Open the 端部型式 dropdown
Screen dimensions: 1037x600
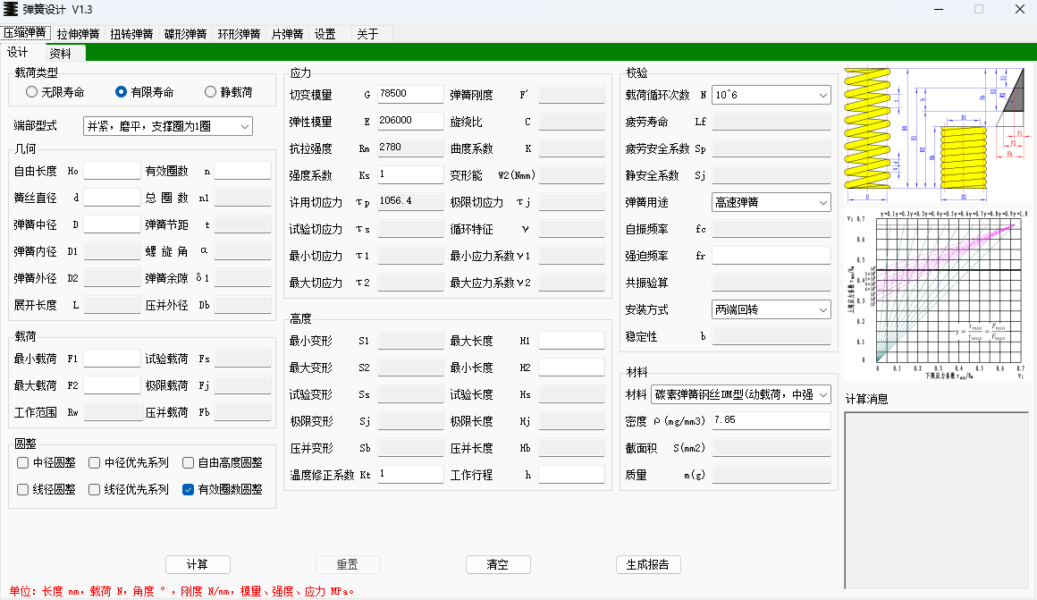click(x=168, y=126)
